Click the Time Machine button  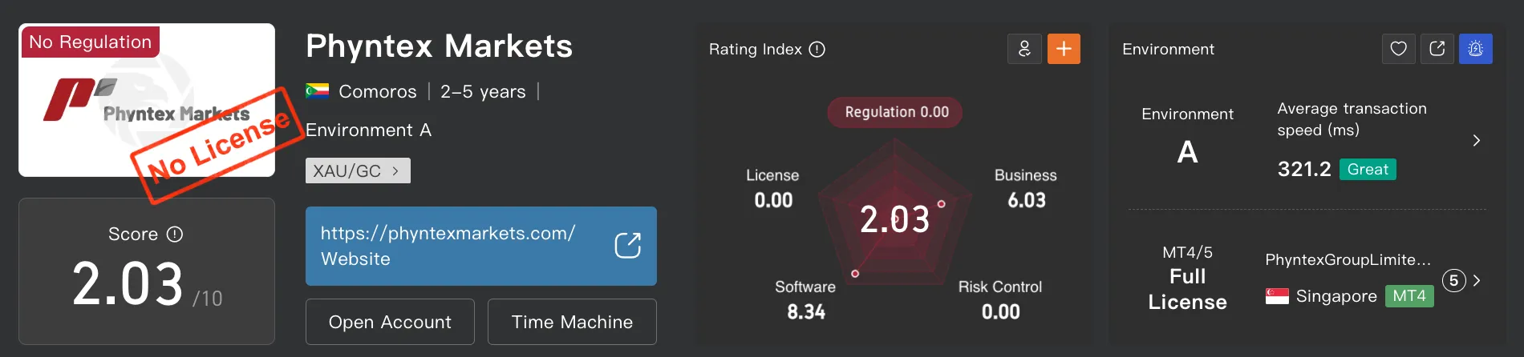click(x=572, y=322)
